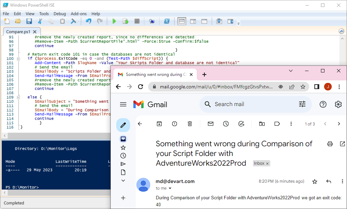The width and height of the screenshot is (347, 209).
Task: Collapse the script pane with round arrow button
Action: [341, 31]
